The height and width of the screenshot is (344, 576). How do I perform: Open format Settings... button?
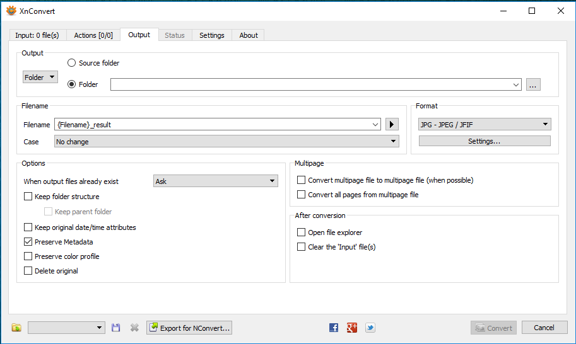point(485,141)
